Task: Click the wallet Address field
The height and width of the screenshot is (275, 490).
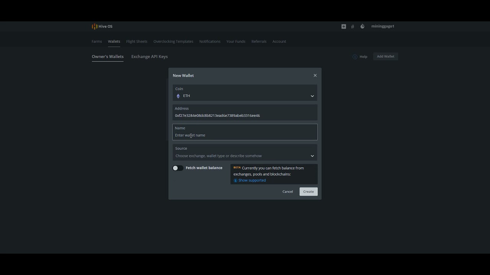Action: [245, 112]
